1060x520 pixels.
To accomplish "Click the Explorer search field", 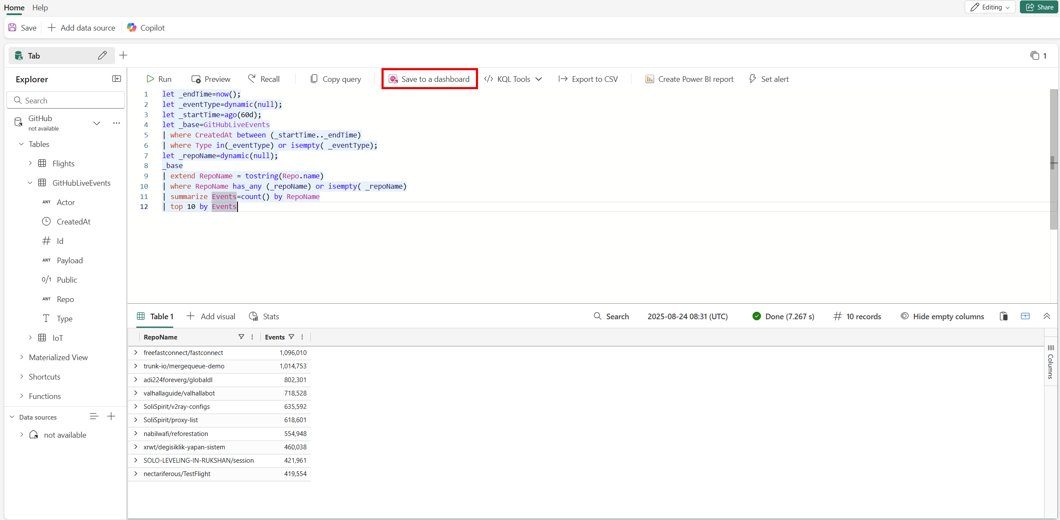I will click(66, 100).
